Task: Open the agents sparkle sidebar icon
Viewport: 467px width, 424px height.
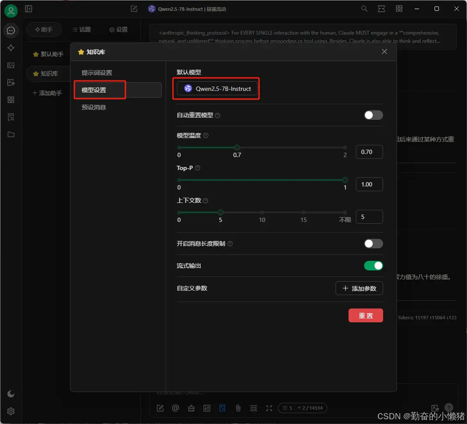Action: click(x=11, y=48)
